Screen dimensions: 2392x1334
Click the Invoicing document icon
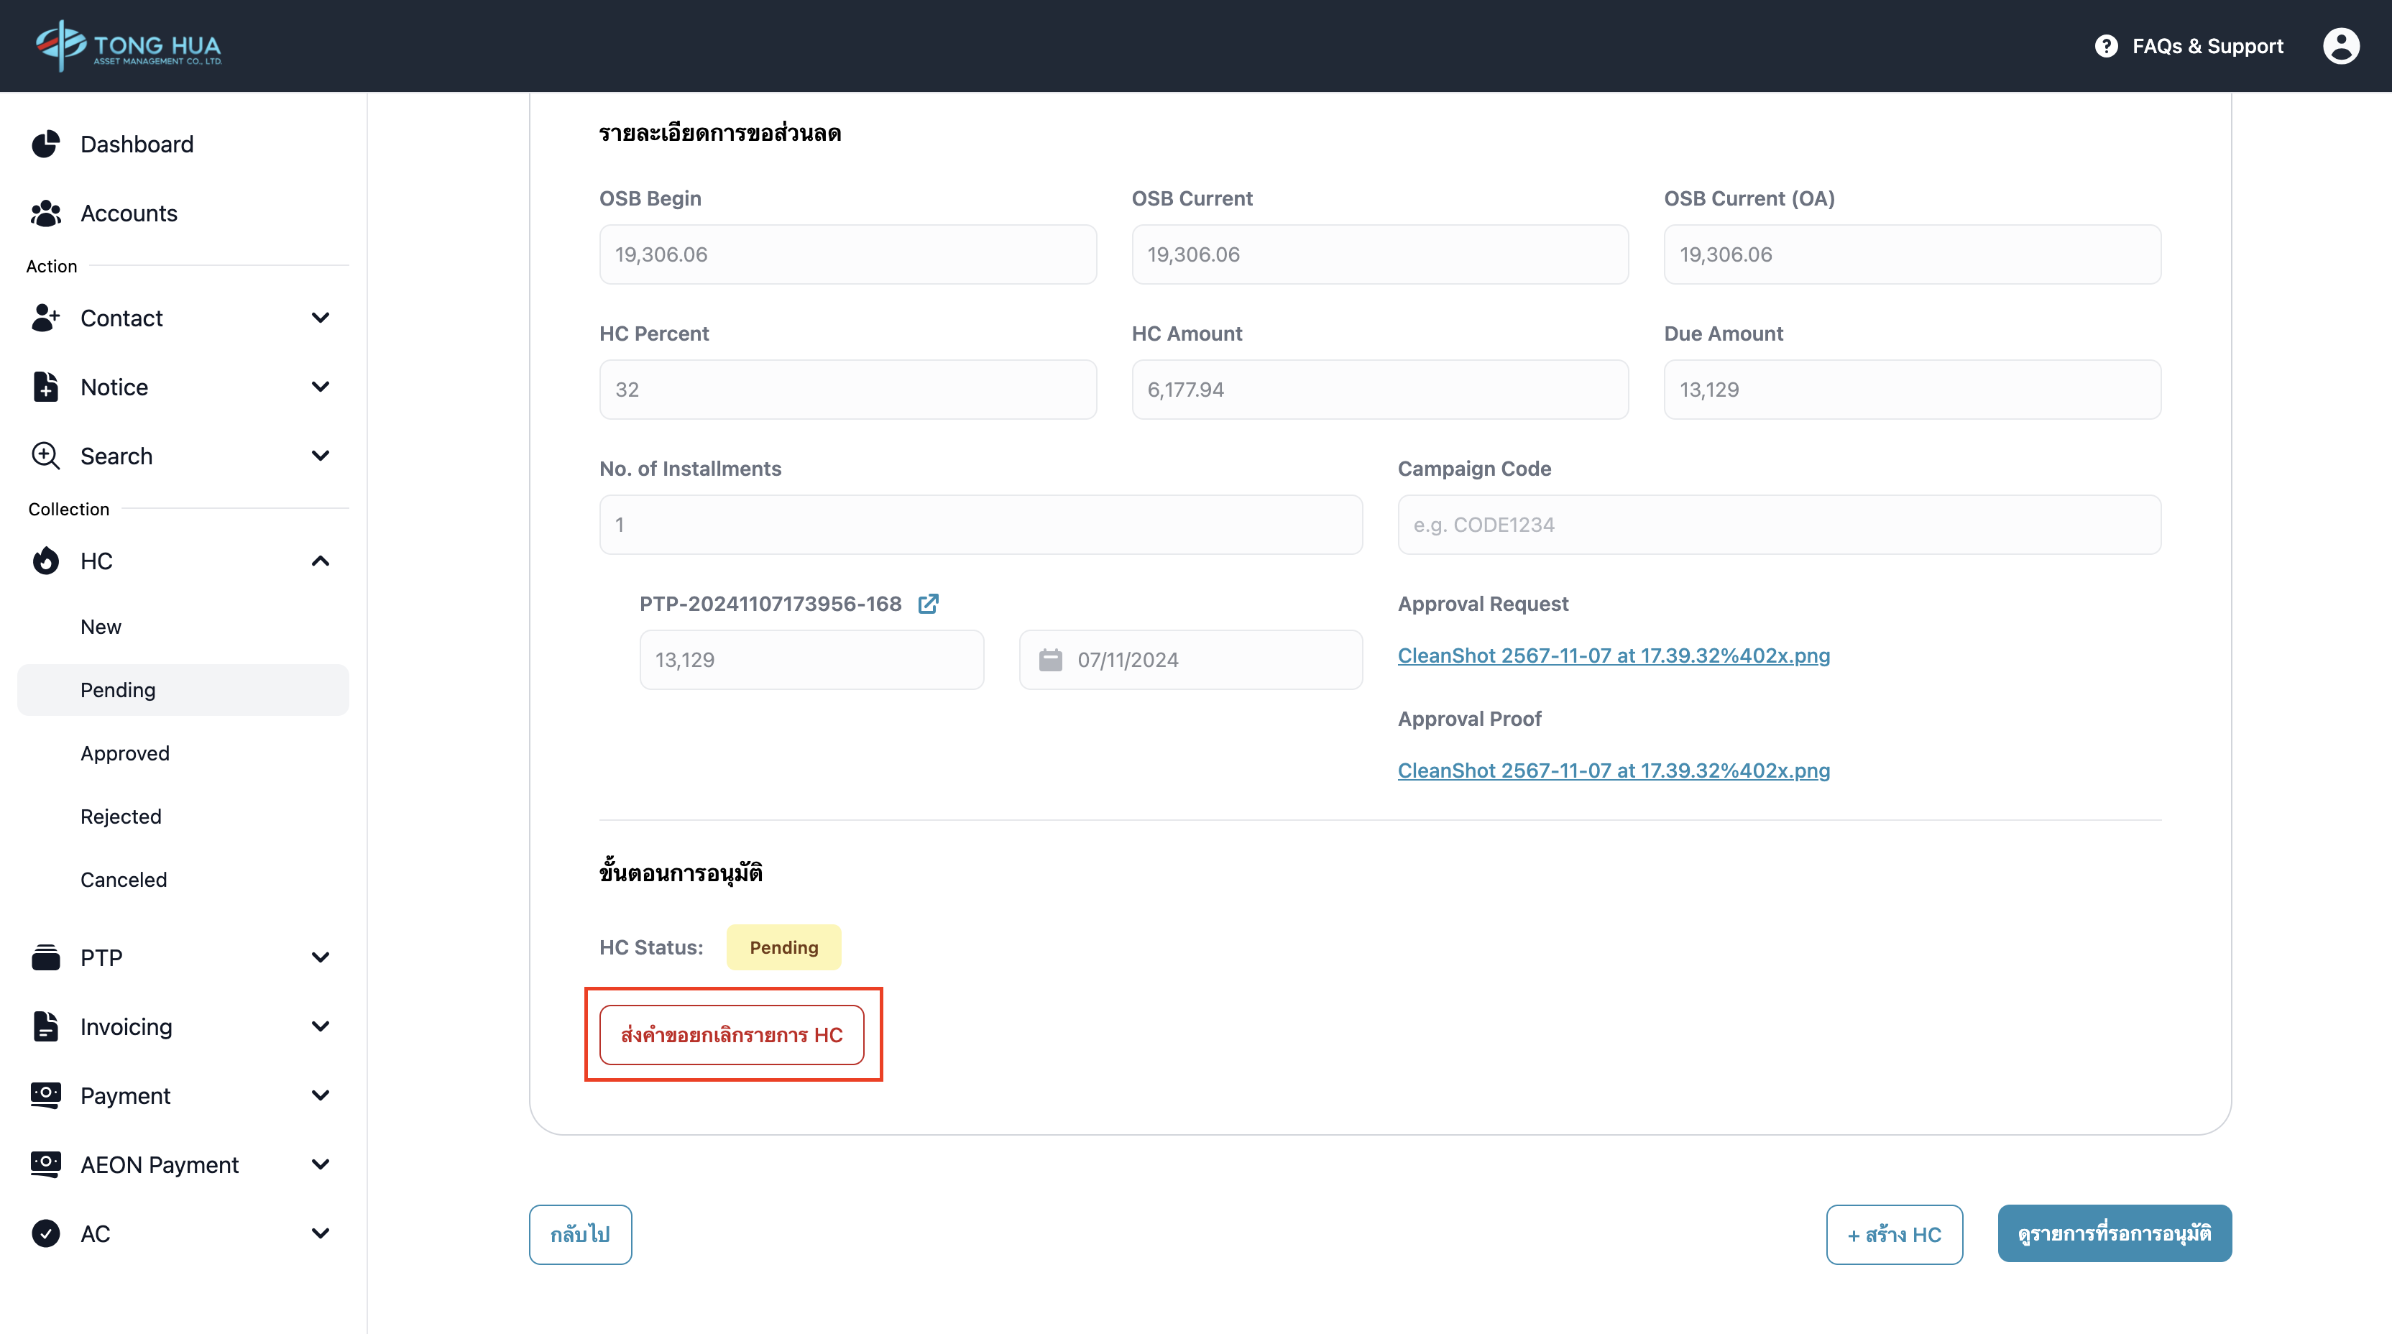click(x=45, y=1026)
